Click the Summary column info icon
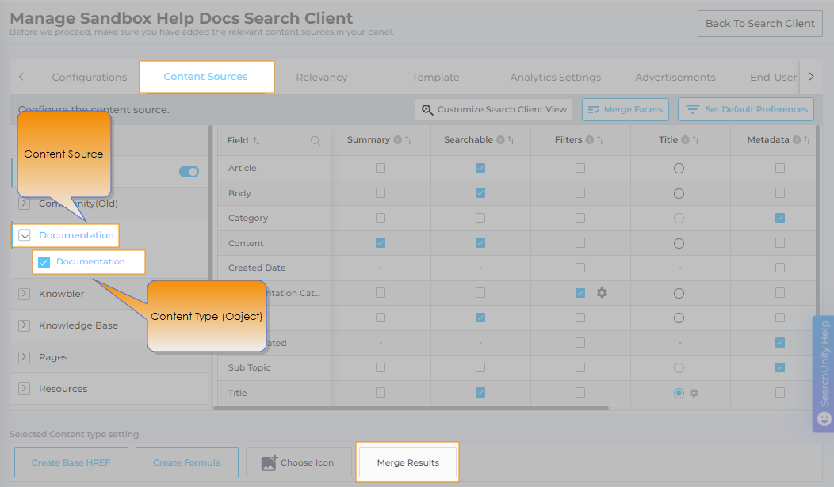This screenshot has width=834, height=487. (x=398, y=140)
